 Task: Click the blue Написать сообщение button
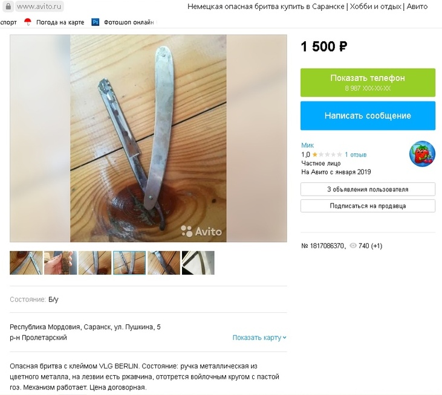[368, 116]
